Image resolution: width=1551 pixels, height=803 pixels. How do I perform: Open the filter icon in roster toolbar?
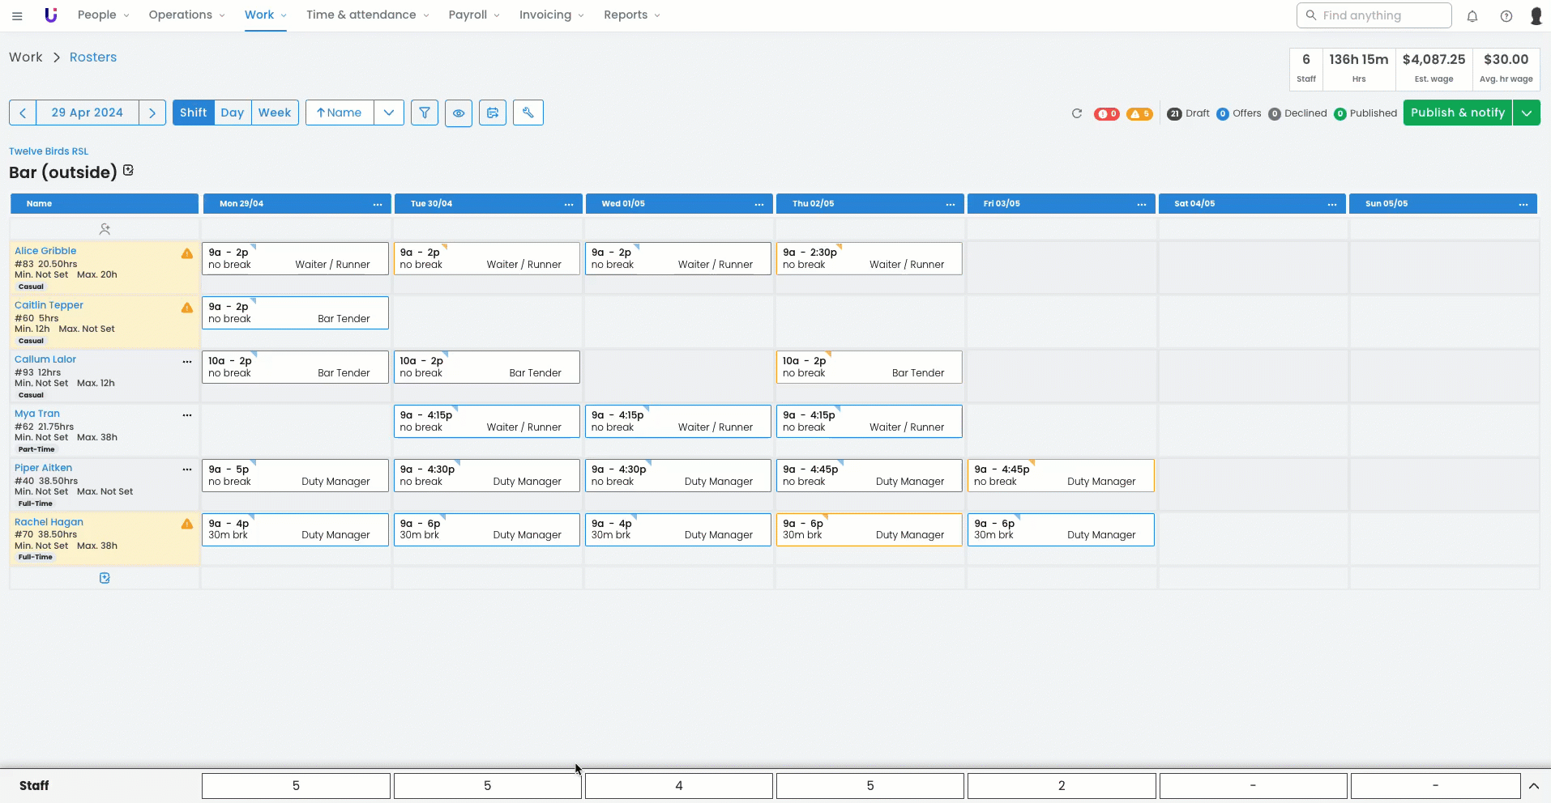tap(424, 113)
